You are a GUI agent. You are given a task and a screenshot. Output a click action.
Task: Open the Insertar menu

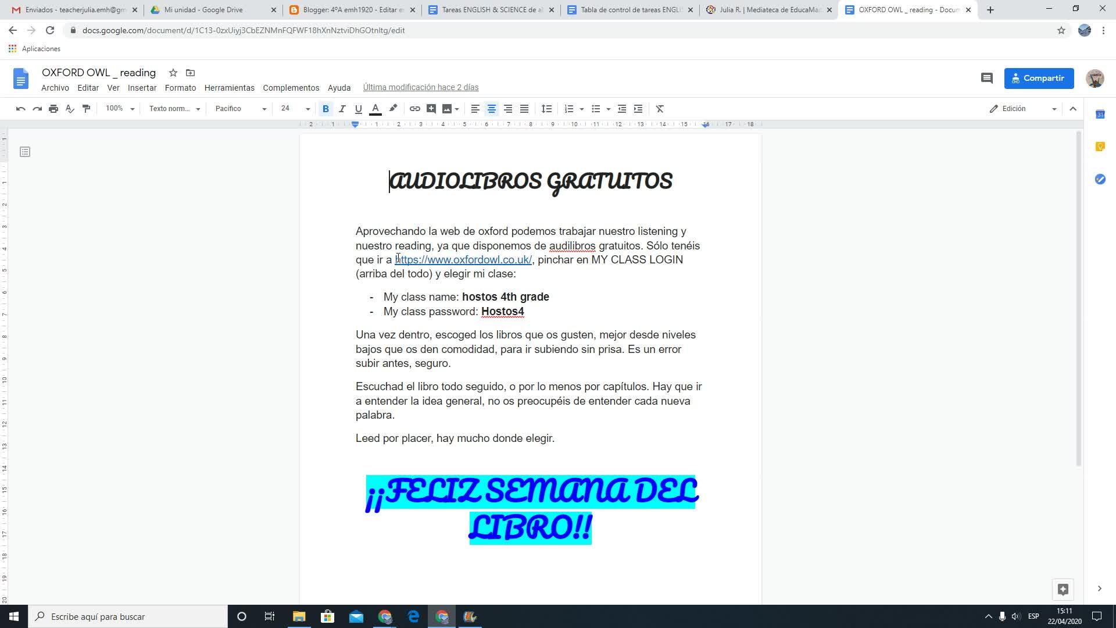(142, 88)
